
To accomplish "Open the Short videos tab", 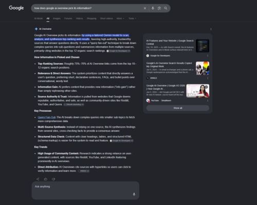I will point(106,18).
